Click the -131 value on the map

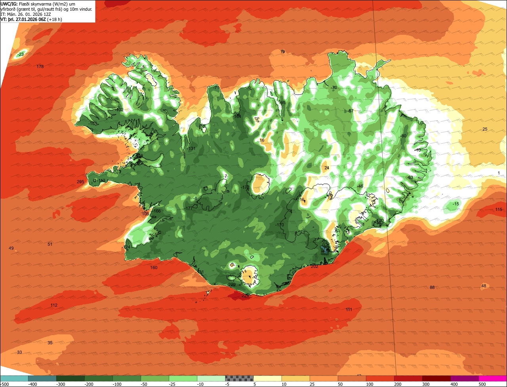tap(192, 149)
